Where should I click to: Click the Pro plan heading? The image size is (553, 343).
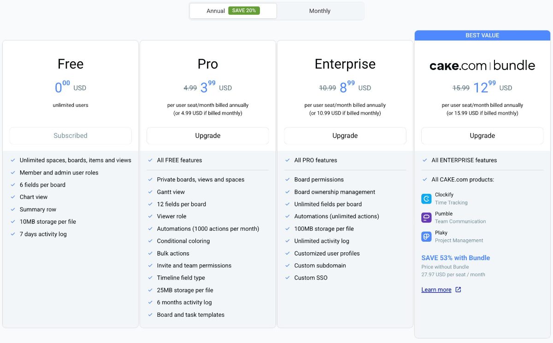(x=208, y=64)
